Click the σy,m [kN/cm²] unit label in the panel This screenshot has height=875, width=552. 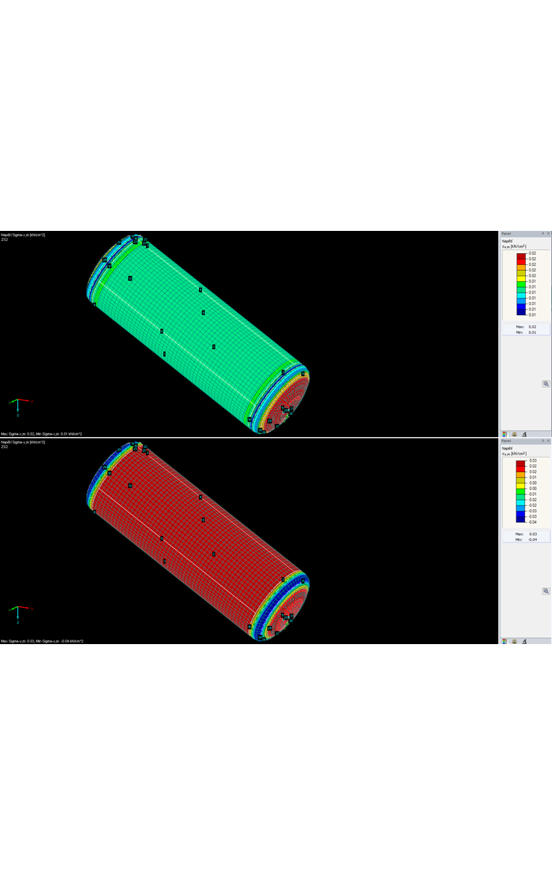(514, 454)
